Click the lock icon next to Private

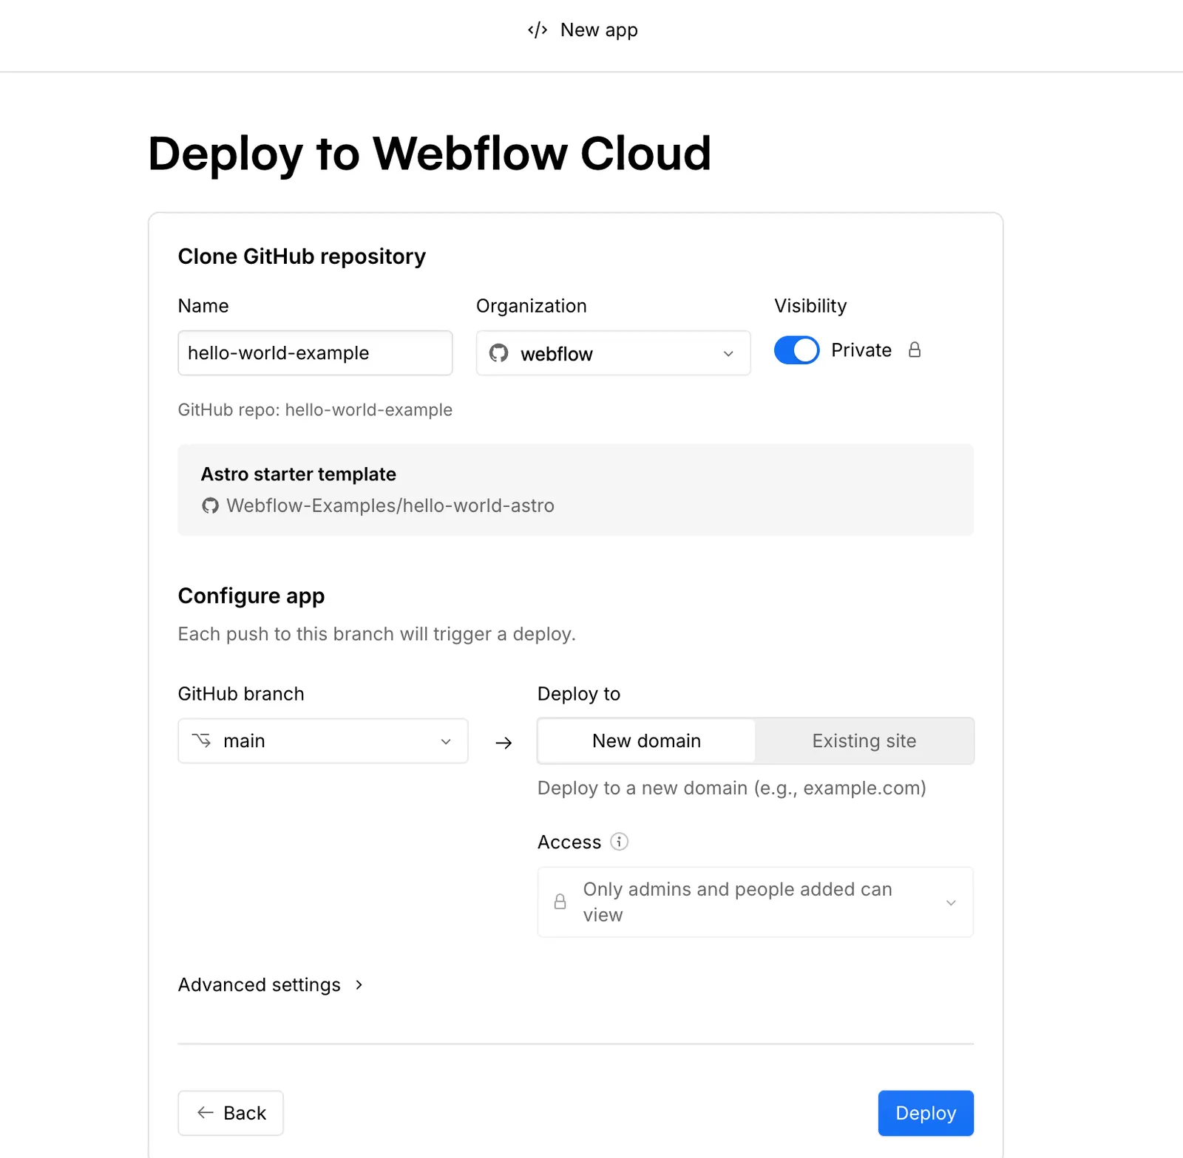(915, 350)
